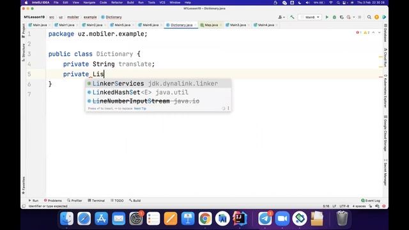Click the mobiler breadcrumb in navigation bar
This screenshot has width=409, height=230.
coord(73,17)
